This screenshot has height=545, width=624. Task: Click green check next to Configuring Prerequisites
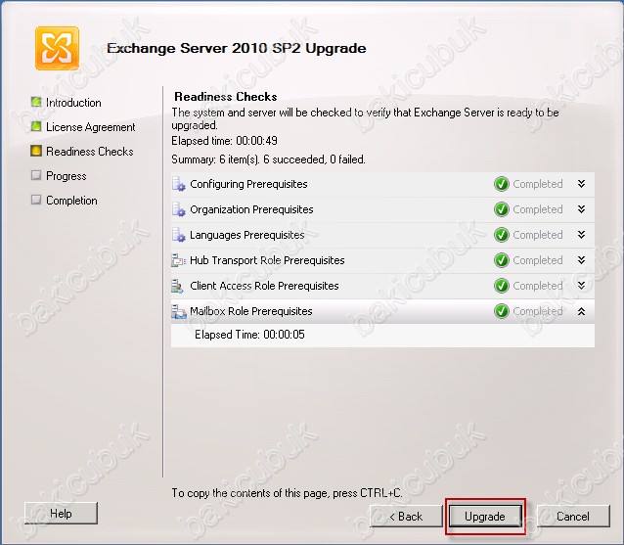pos(502,184)
